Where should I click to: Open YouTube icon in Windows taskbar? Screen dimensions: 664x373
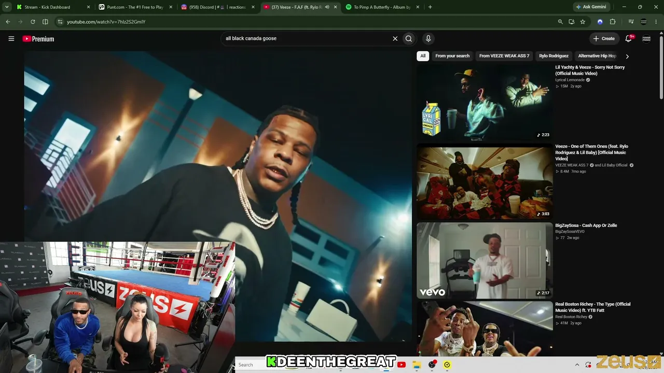tap(401, 365)
